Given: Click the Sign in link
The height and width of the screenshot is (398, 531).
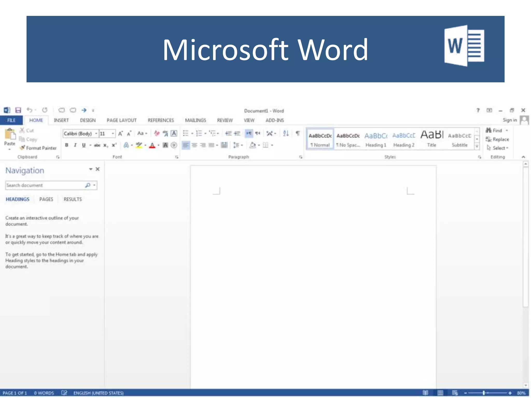Looking at the screenshot, I should (x=509, y=120).
